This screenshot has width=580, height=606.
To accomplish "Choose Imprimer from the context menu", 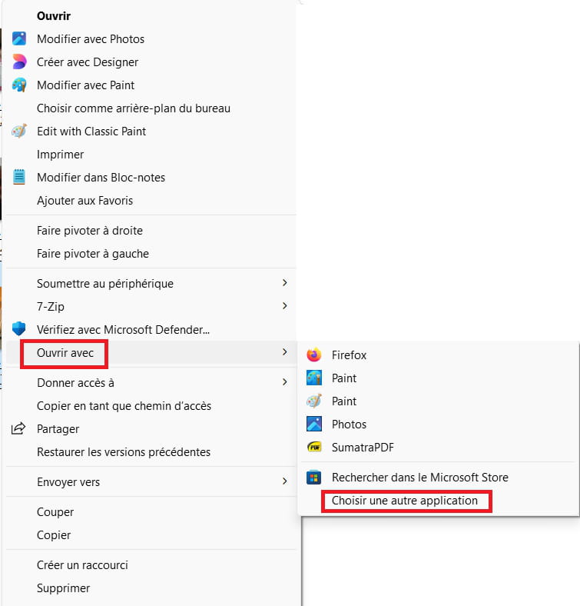I will click(61, 155).
